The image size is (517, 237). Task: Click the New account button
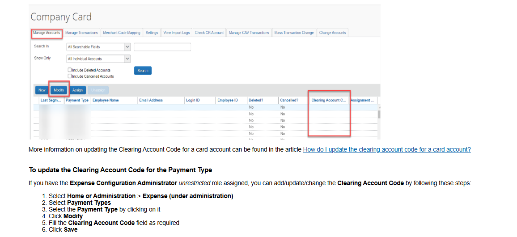[x=42, y=90]
